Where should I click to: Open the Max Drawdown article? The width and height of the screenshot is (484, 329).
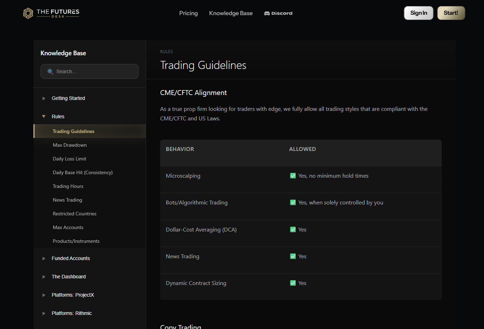coord(70,145)
